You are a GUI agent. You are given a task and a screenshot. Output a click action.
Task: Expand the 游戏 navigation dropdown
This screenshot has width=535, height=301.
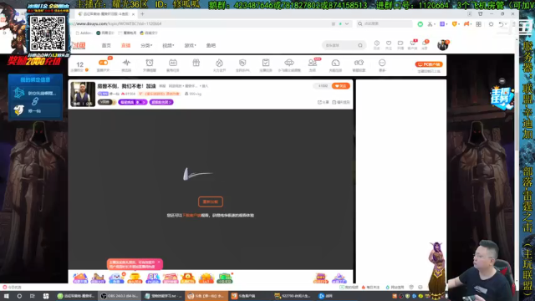[x=190, y=45]
